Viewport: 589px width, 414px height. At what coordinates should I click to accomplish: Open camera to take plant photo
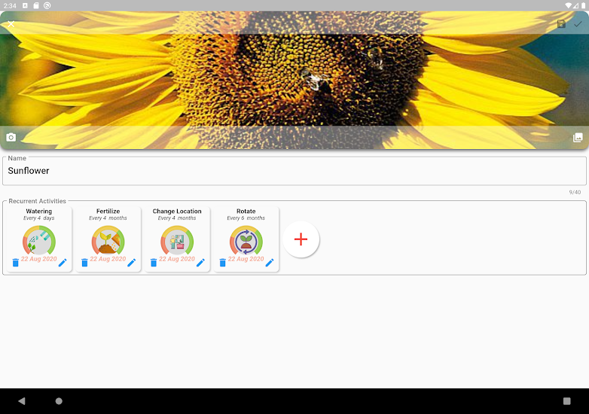tap(11, 137)
